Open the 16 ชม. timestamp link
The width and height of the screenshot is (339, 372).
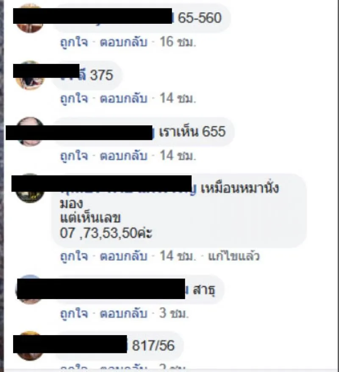178,42
